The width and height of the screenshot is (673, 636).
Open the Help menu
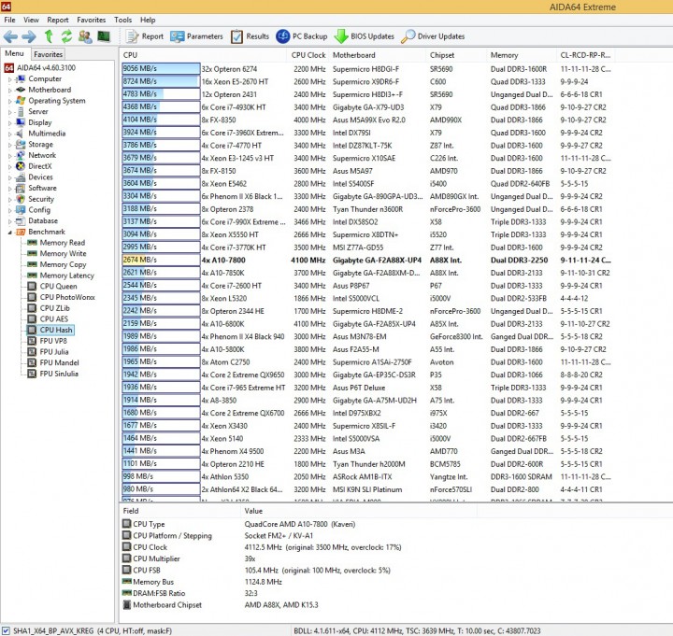148,20
